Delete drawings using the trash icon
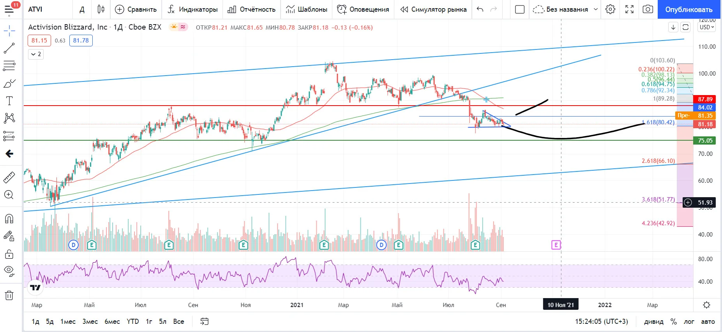The width and height of the screenshot is (722, 332). click(9, 295)
